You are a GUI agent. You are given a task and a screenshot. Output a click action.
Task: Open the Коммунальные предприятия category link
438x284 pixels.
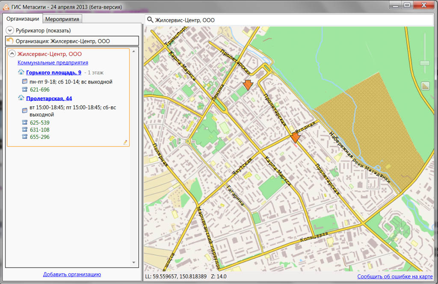click(53, 63)
